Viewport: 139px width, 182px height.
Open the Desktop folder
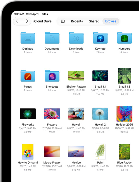click(28, 38)
